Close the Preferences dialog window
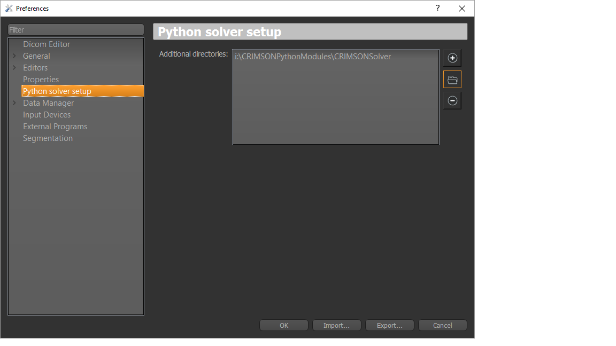 tap(462, 9)
